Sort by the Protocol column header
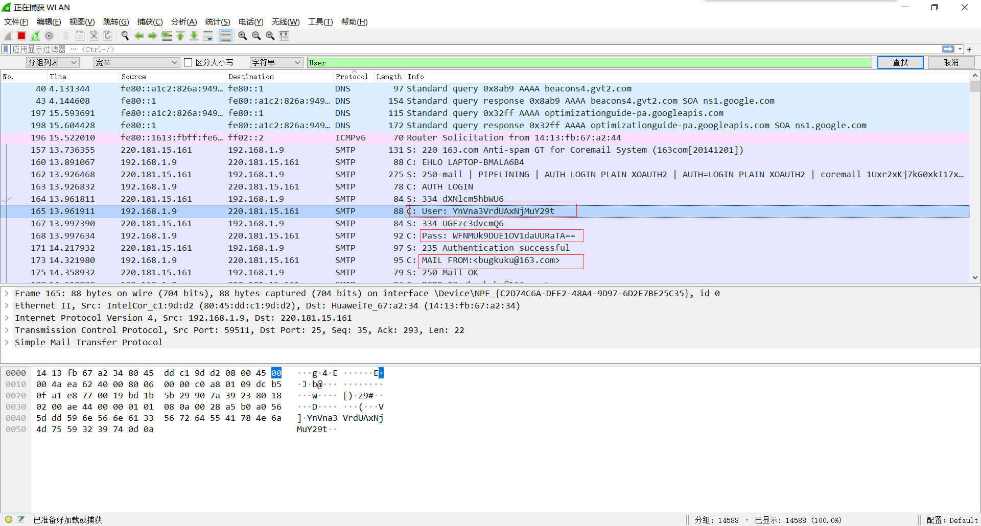981x526 pixels. (x=352, y=77)
